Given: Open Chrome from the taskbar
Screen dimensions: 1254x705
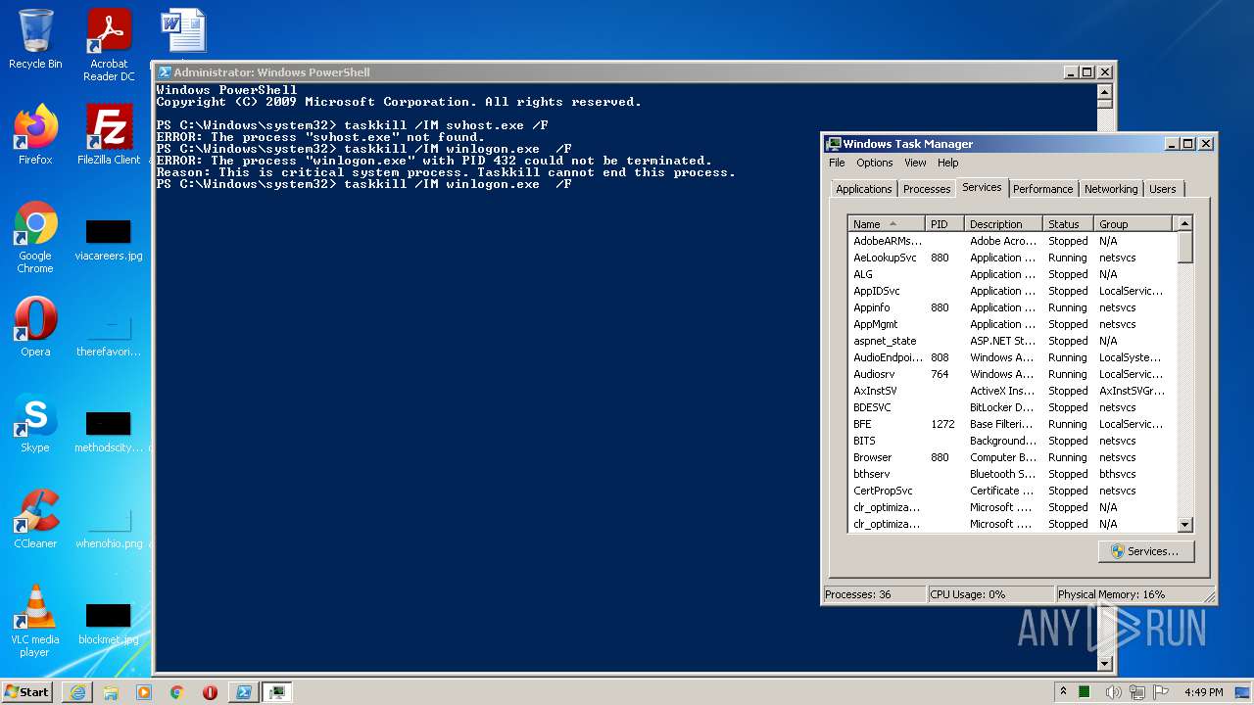Looking at the screenshot, I should pos(177,692).
